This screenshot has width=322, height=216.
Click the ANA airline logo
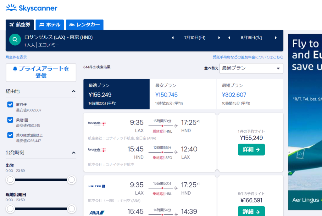97,213
